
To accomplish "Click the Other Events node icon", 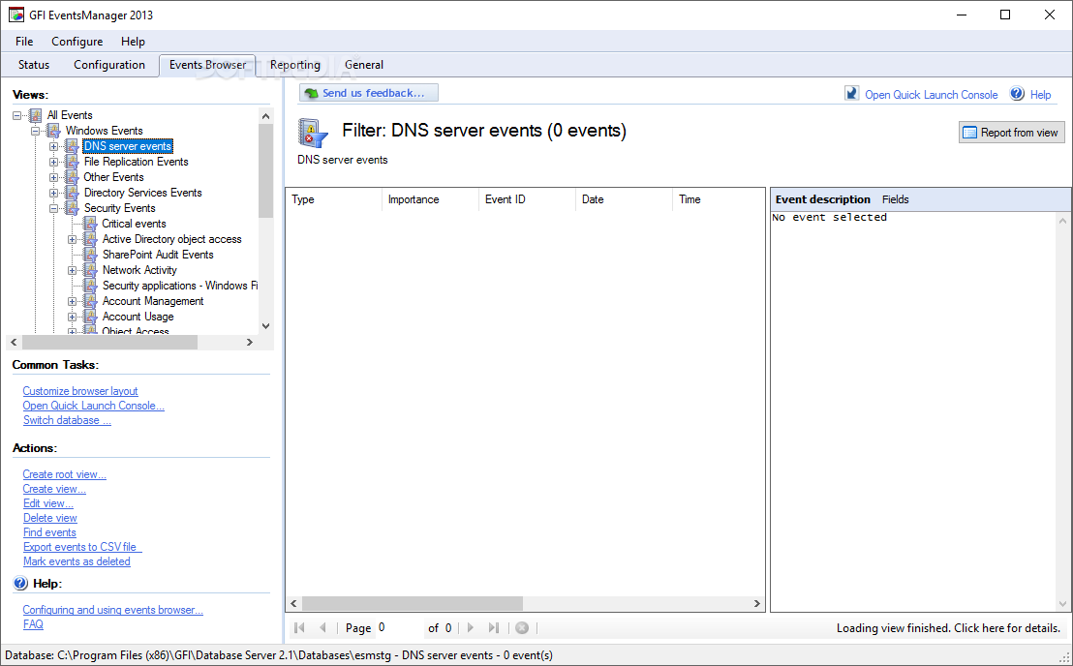I will 71,177.
